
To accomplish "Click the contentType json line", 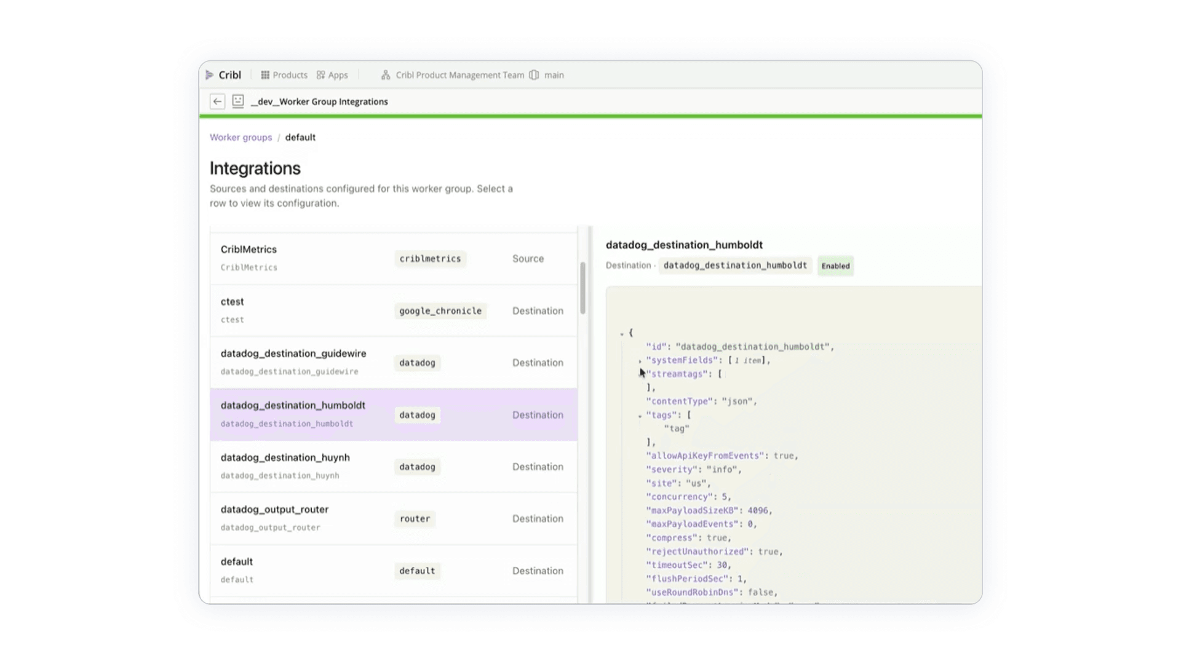I will (x=702, y=401).
